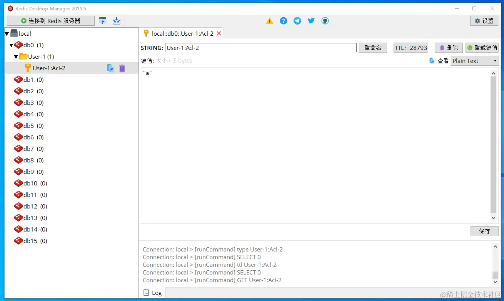This screenshot has width=504, height=301.
Task: Open the yellow warning triangle icon
Action: (270, 21)
